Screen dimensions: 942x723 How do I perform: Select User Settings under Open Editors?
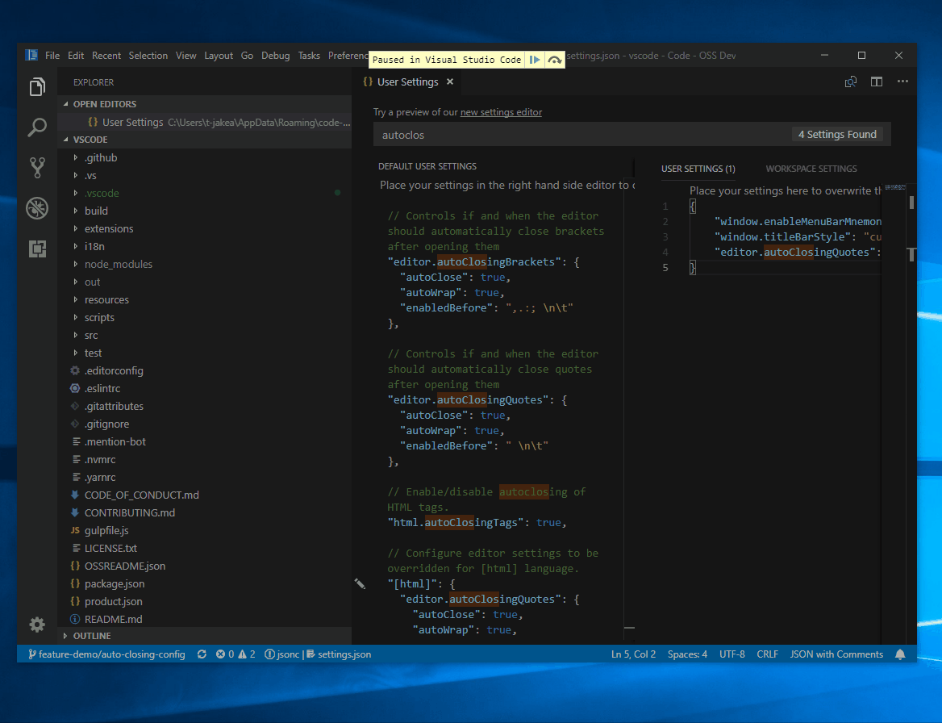[x=204, y=122]
